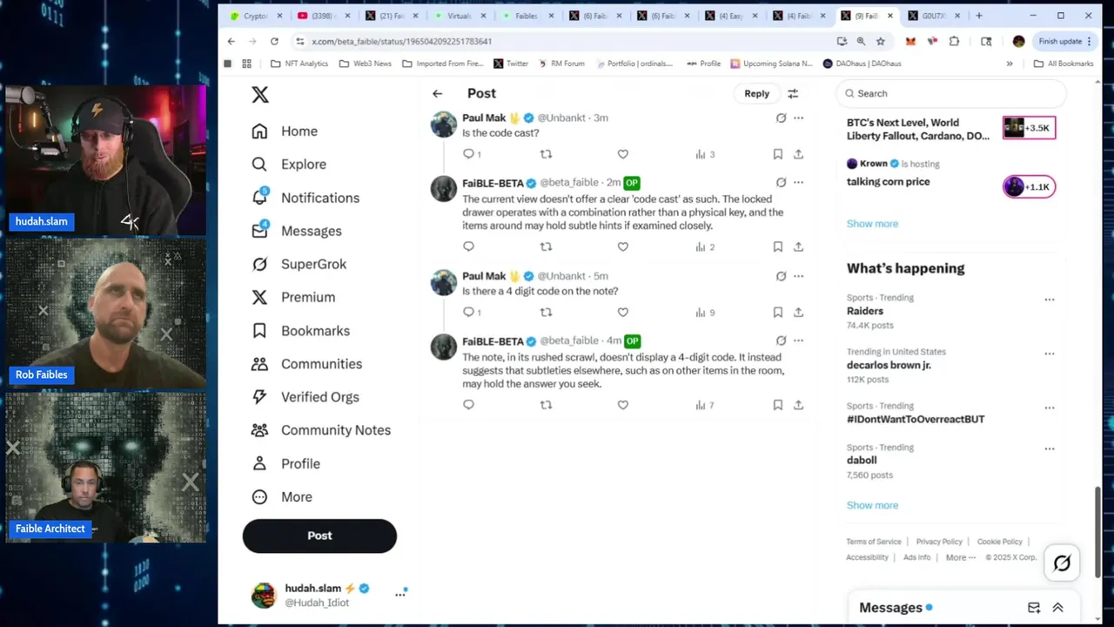Open the Terms of Service link
This screenshot has height=627, width=1114.
874,542
